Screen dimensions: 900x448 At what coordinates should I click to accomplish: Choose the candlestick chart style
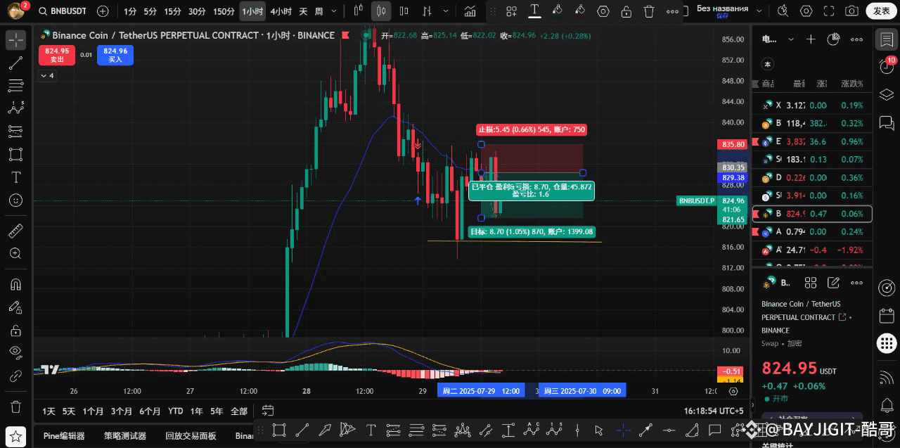click(381, 11)
